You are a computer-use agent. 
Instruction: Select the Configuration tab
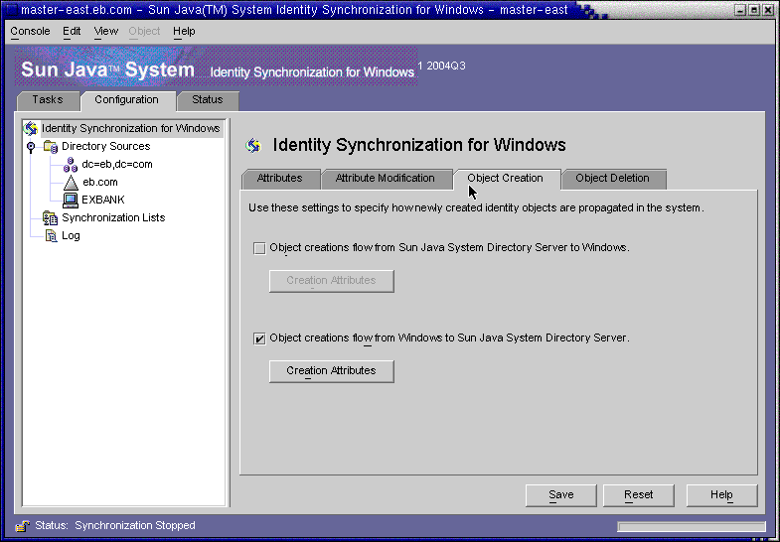(127, 100)
